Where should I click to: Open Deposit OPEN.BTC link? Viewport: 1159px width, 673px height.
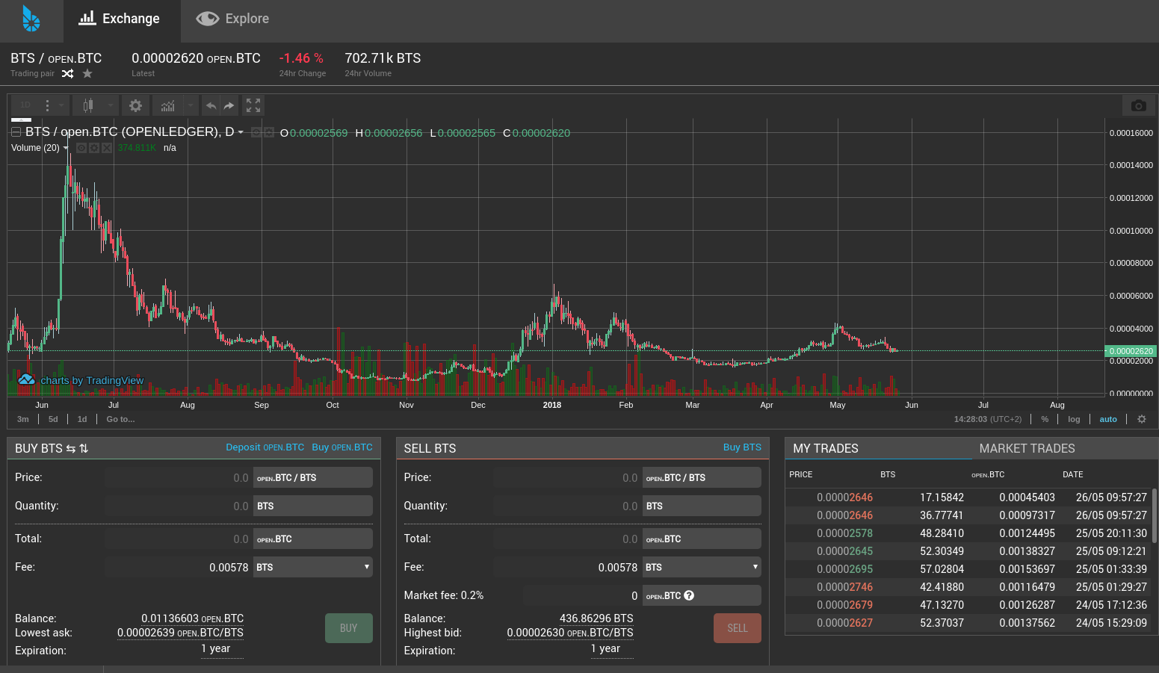[x=265, y=447]
